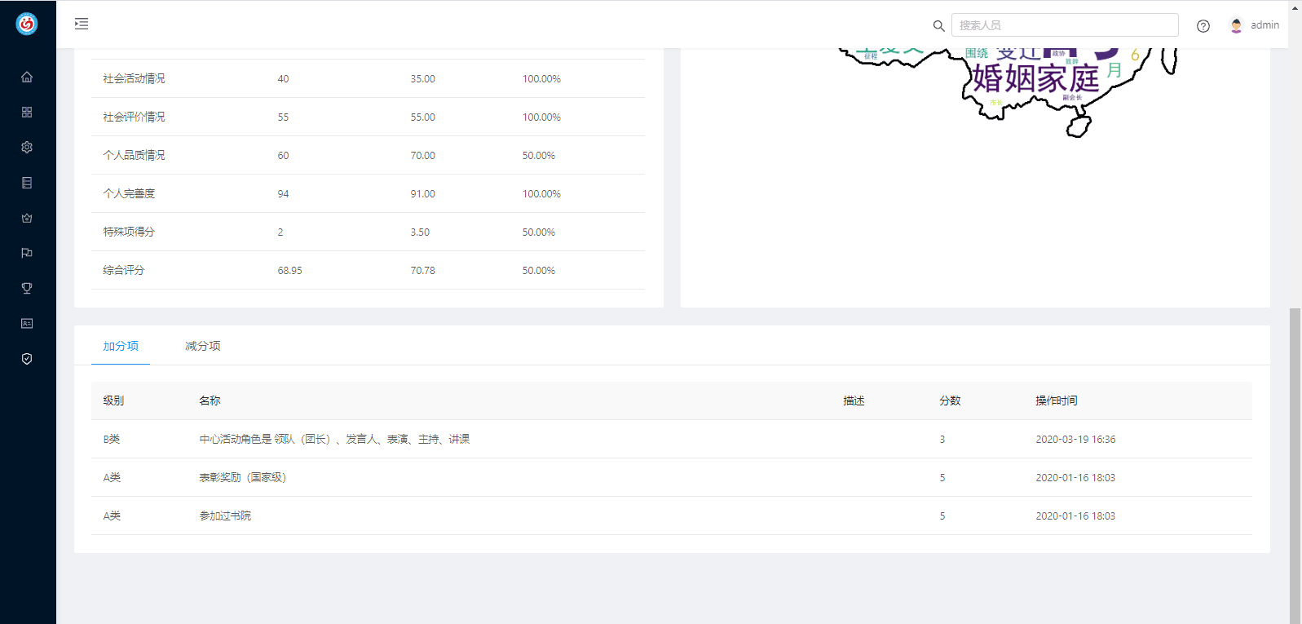Click the 表彰奖励 (国家级) row name

click(243, 477)
